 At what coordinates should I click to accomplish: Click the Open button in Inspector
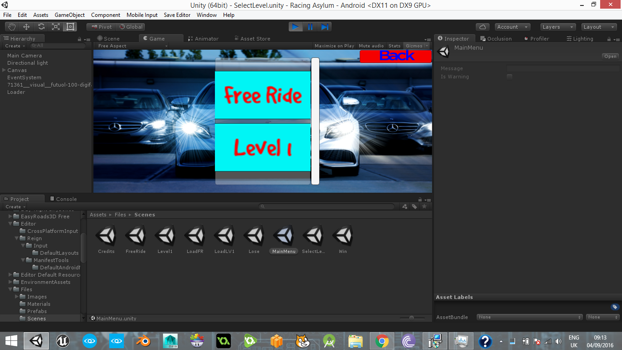tap(610, 57)
